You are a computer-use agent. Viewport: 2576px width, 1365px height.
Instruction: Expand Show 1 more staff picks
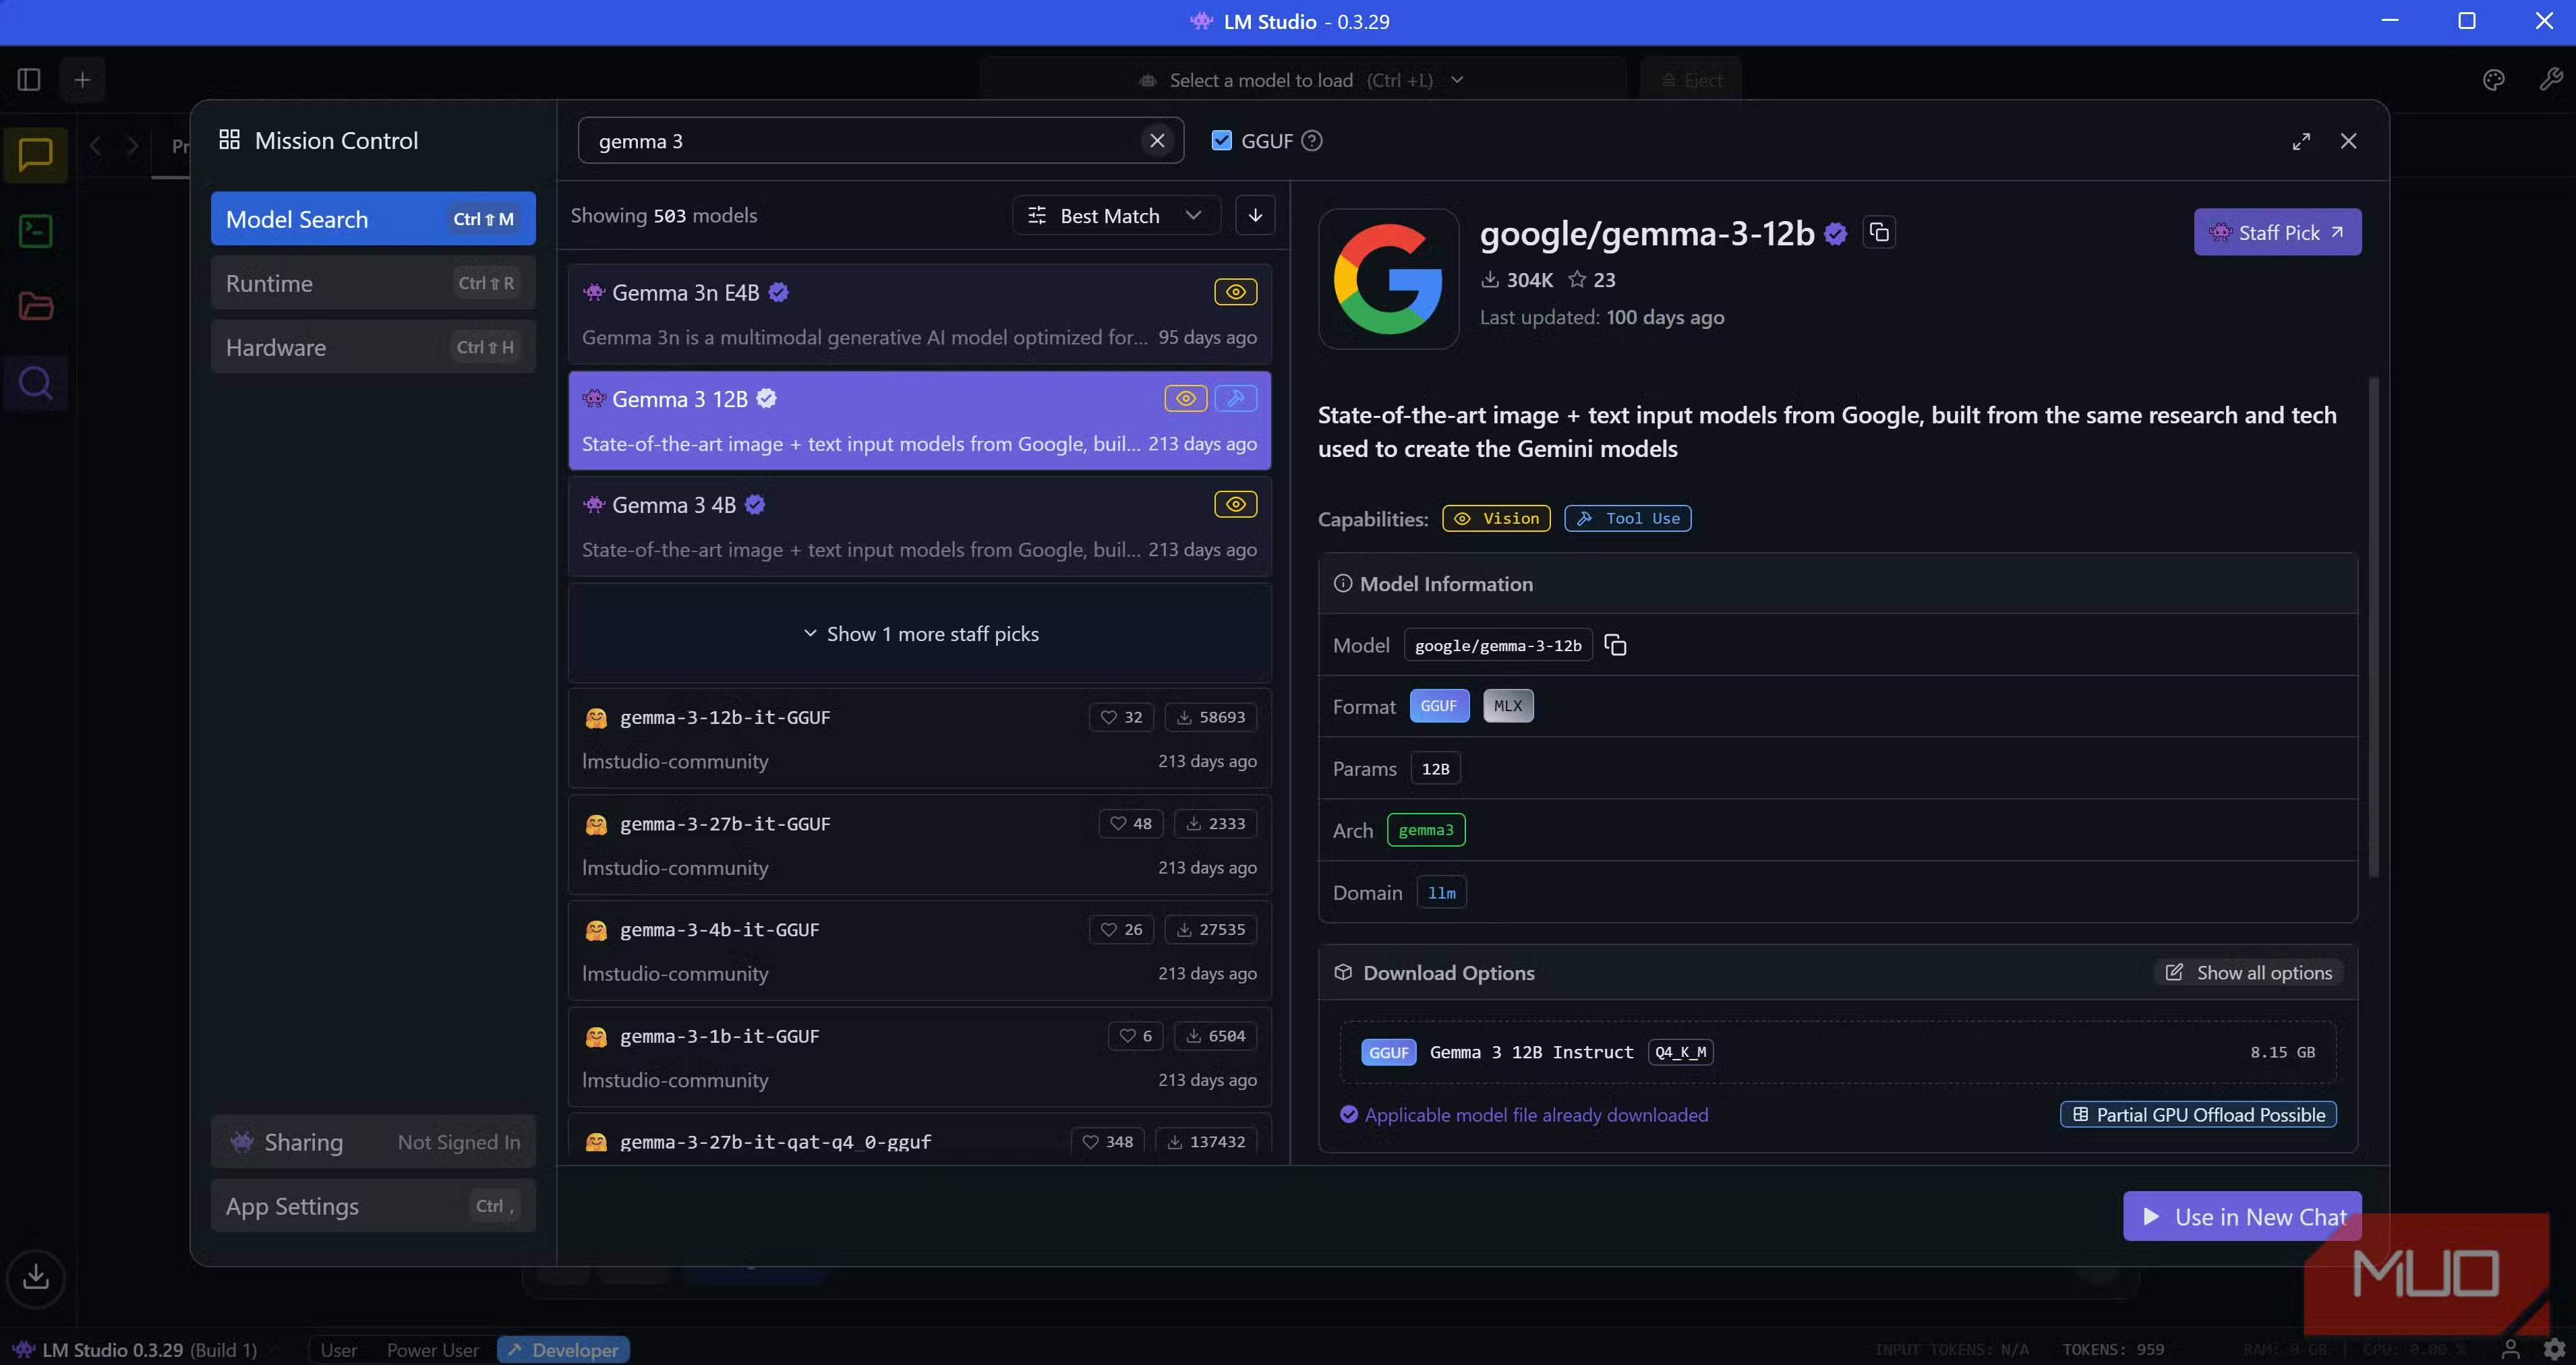[x=920, y=634]
